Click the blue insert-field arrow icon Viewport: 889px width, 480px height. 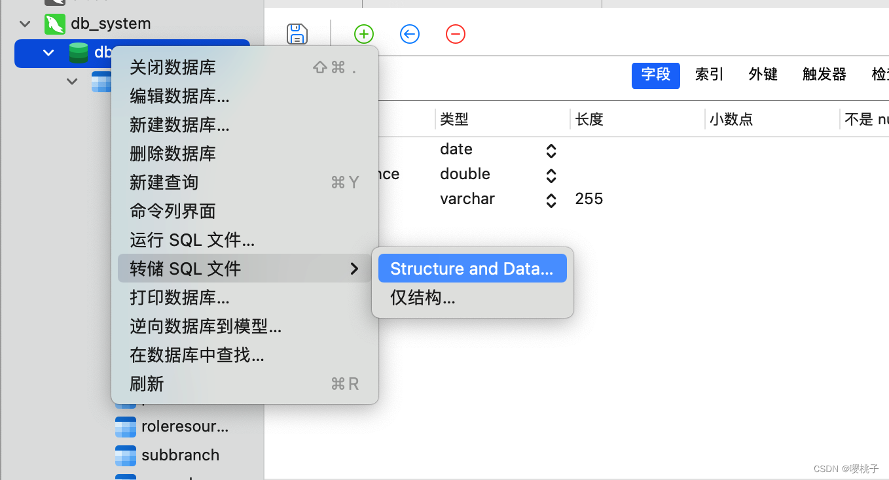coord(410,34)
